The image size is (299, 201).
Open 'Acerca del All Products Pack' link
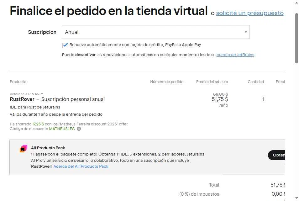81,166
